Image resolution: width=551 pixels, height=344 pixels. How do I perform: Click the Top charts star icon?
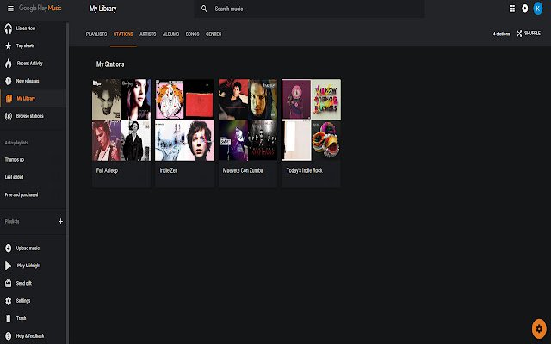click(9, 46)
